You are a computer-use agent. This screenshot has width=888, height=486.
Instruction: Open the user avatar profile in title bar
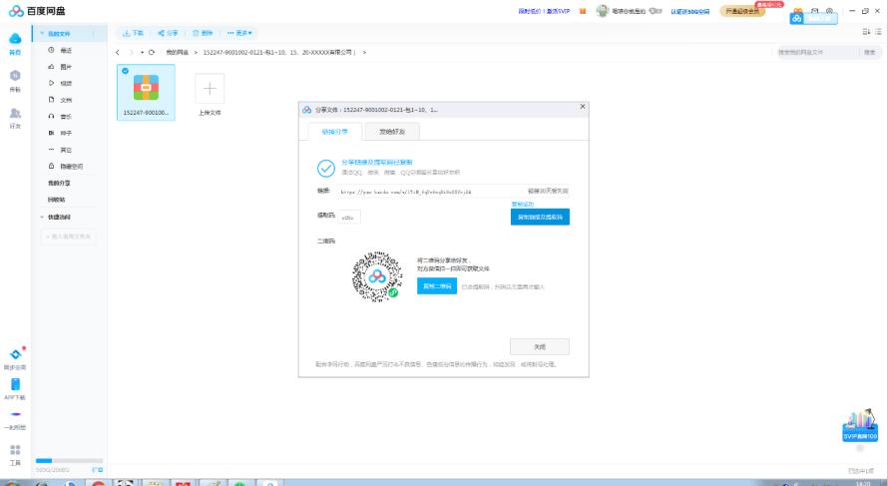(602, 11)
